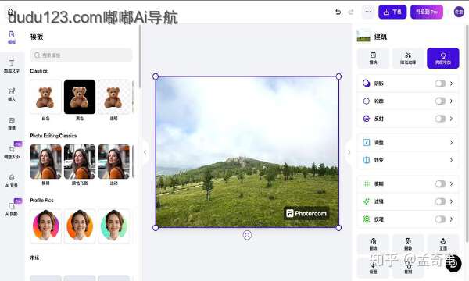Expand the 轮廓 outline settings chevron

(x=451, y=101)
